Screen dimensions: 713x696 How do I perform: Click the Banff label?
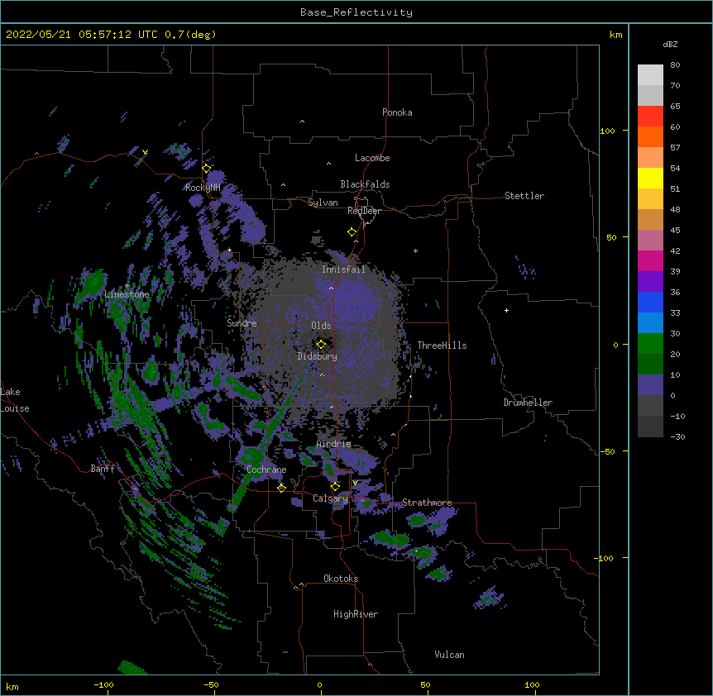click(x=103, y=469)
